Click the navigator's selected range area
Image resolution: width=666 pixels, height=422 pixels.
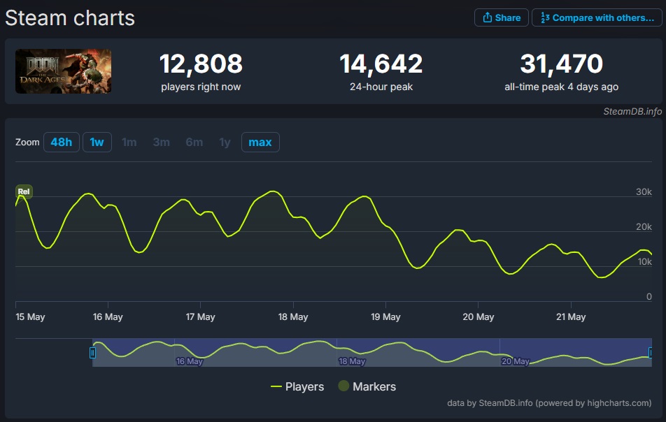(x=372, y=352)
